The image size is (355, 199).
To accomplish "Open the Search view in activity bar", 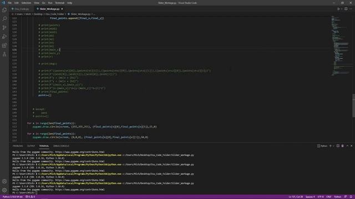I will pyautogui.click(x=4, y=19).
